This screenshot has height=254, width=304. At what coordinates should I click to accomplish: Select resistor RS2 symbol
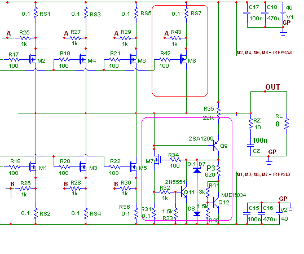(x=36, y=213)
